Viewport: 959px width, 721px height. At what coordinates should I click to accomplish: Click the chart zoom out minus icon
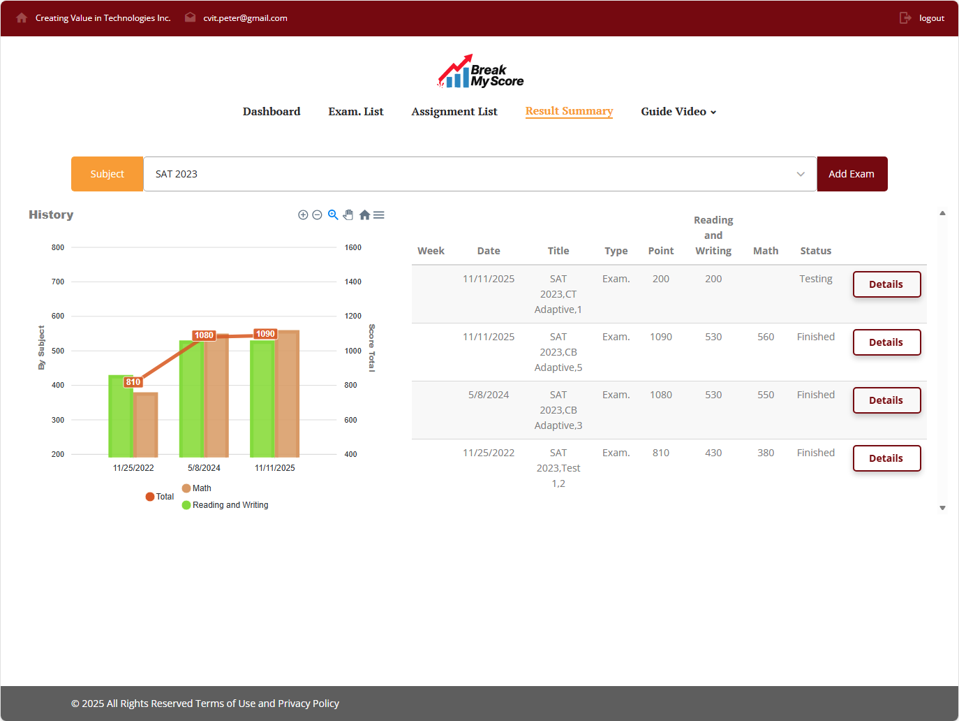[x=317, y=215]
